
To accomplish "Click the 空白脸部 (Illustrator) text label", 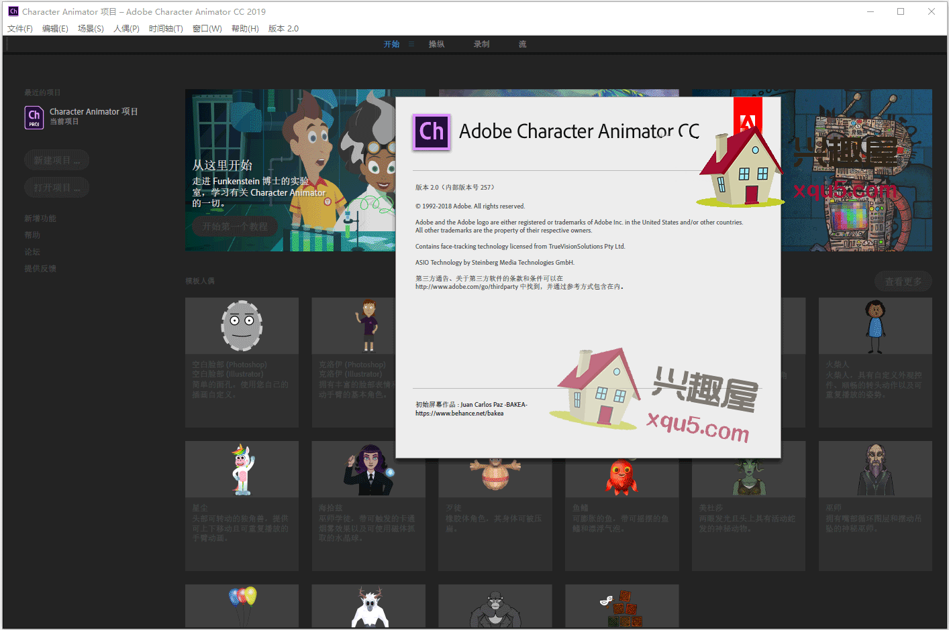I will pos(228,374).
